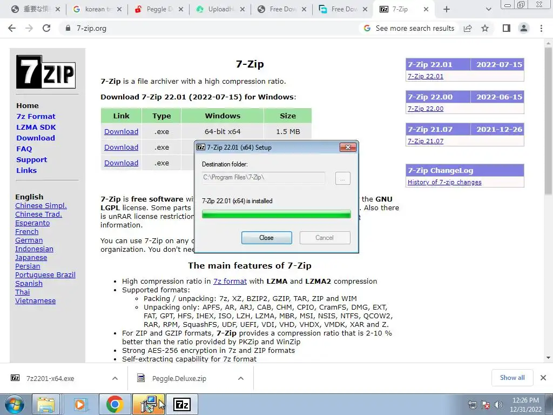The width and height of the screenshot is (553, 415).
Task: Open the 7-Zip 21.07 news link
Action: click(x=426, y=141)
